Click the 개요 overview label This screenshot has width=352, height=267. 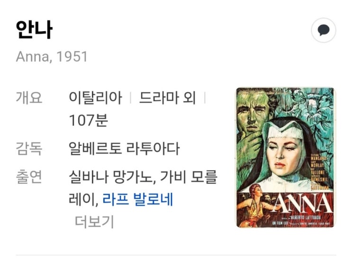(29, 98)
